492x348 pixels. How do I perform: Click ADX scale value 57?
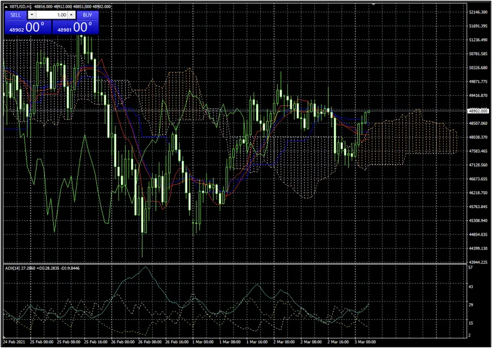(x=470, y=268)
